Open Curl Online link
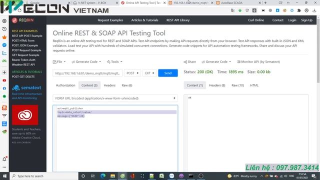This screenshot has width=320, height=180. [x=256, y=20]
